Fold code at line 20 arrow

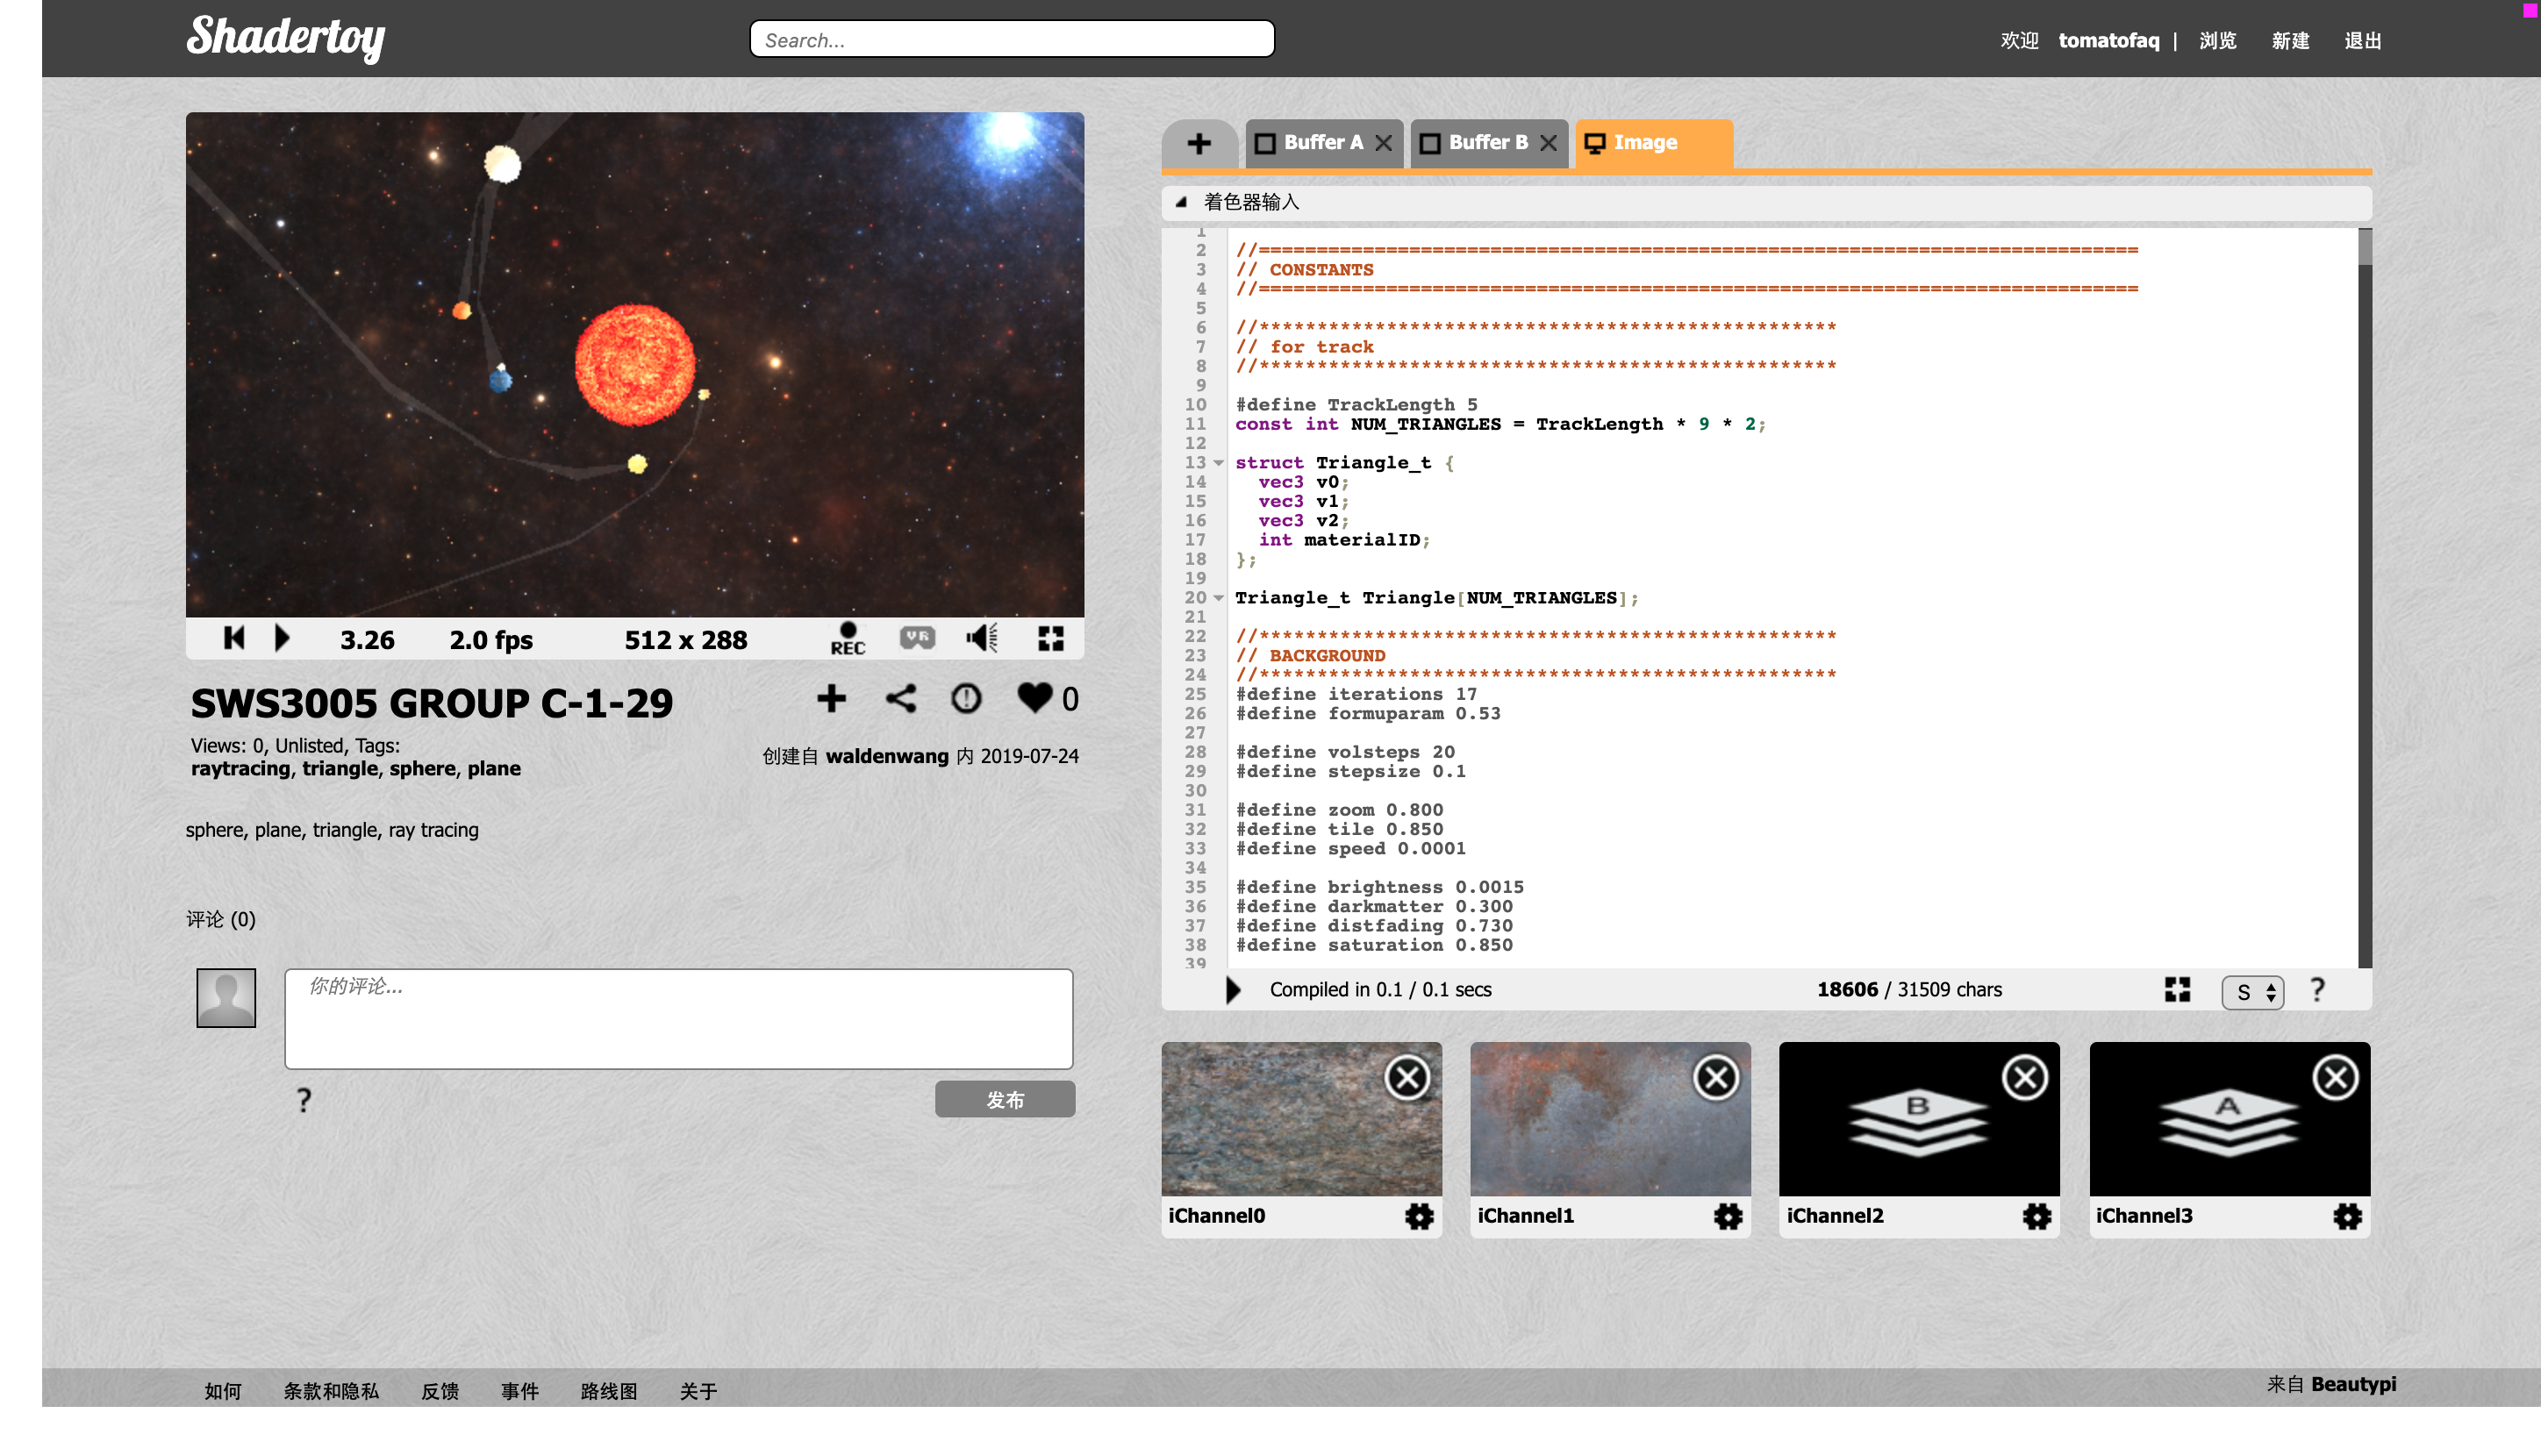[1219, 598]
